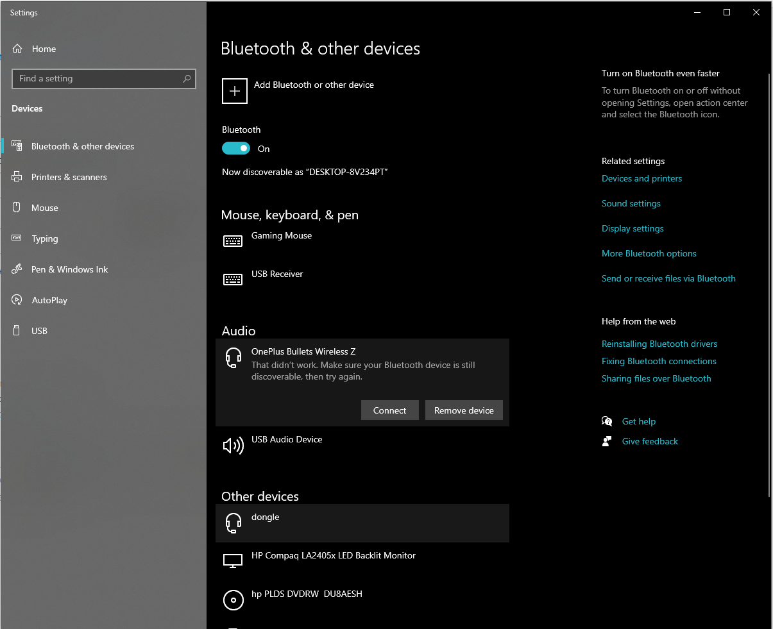This screenshot has width=773, height=629.
Task: Click the Get help icon
Action: [x=607, y=421]
